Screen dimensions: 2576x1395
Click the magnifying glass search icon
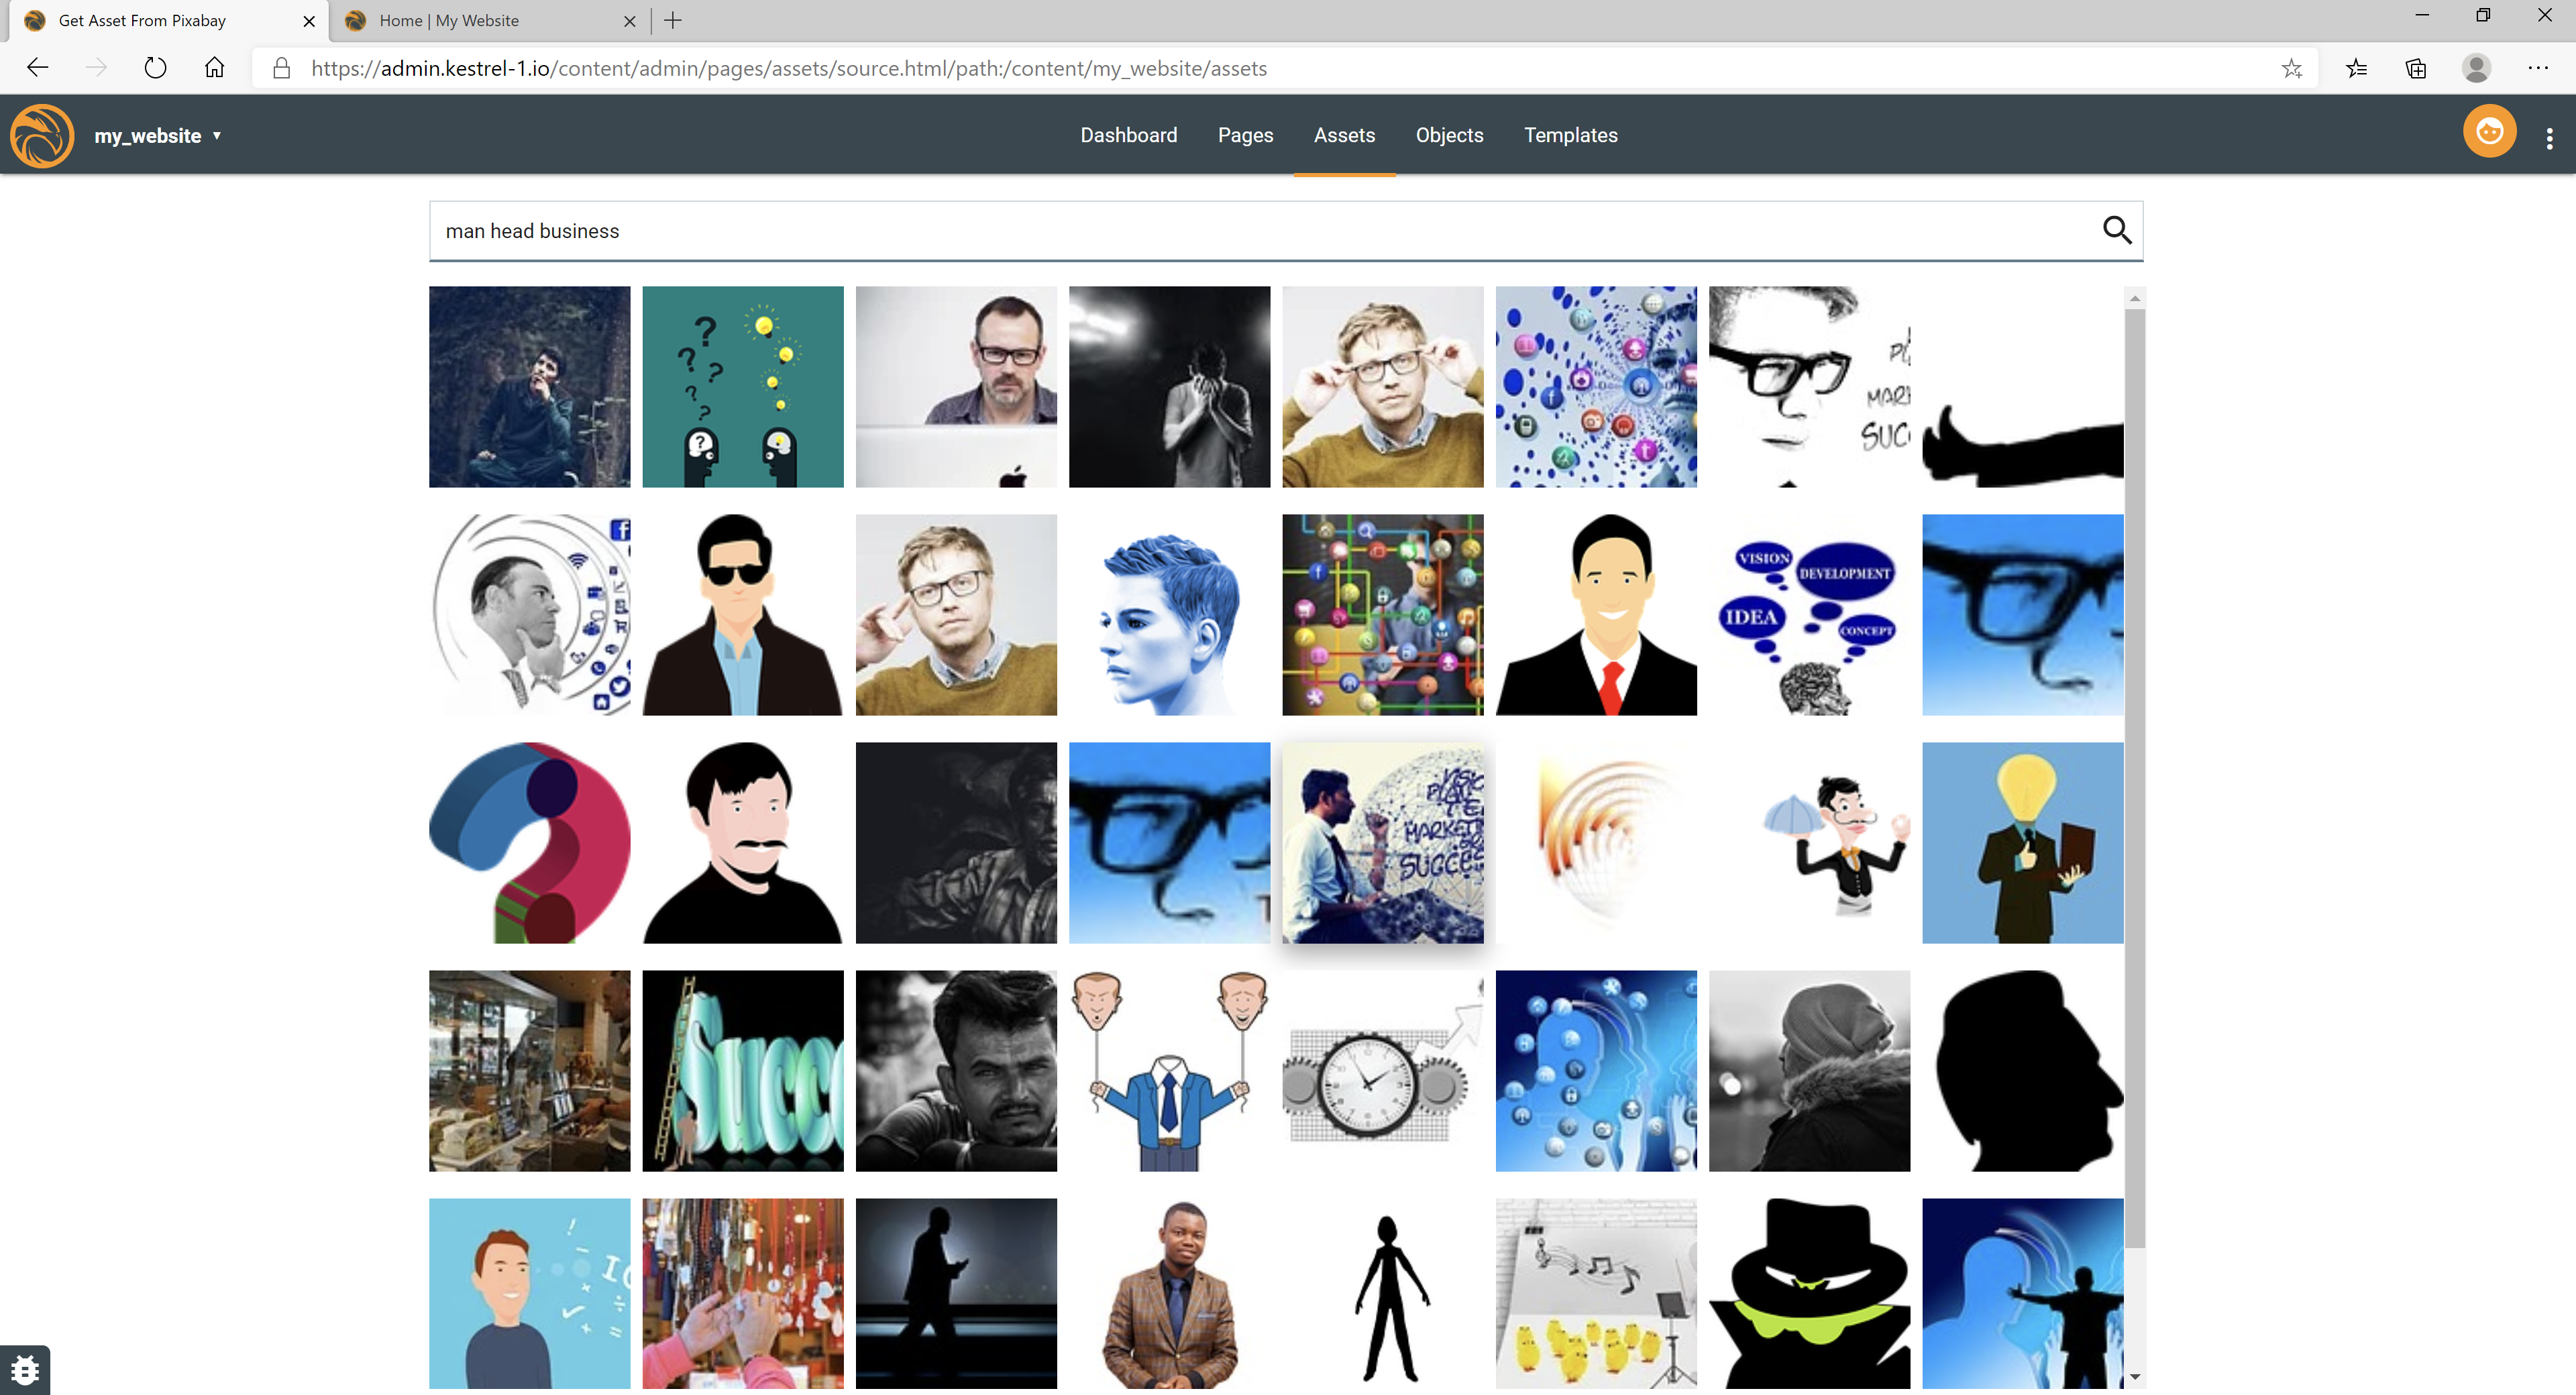click(2116, 231)
